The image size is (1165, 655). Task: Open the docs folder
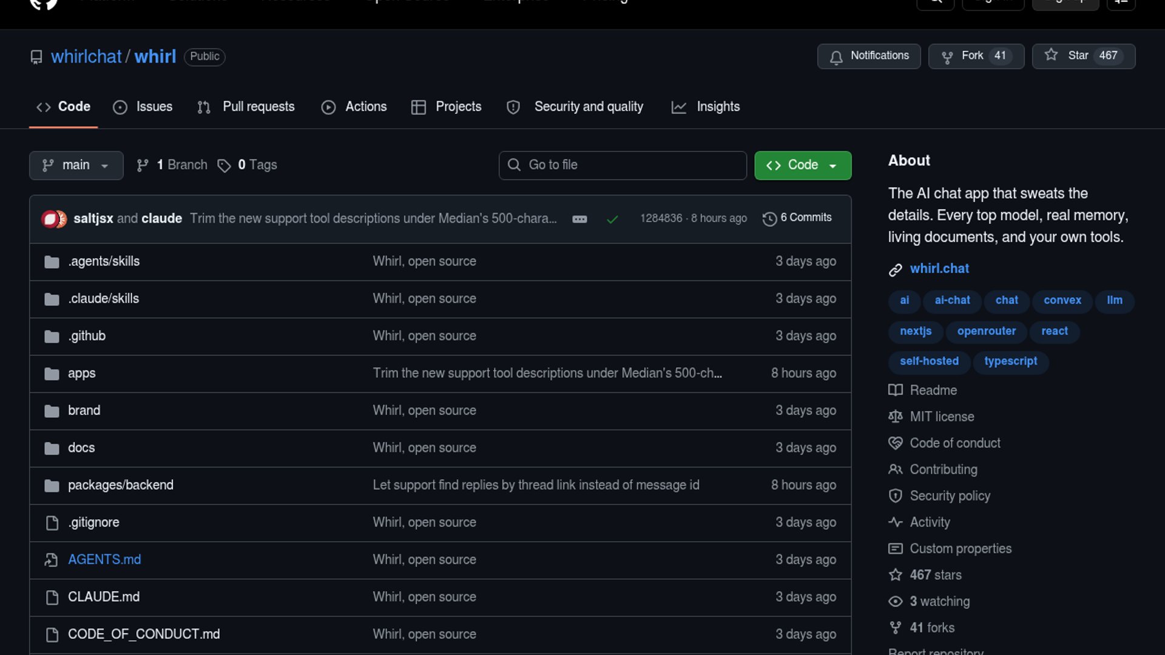click(x=81, y=448)
